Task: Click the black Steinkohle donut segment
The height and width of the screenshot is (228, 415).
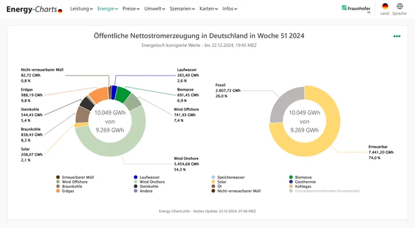Action: click(x=87, y=103)
